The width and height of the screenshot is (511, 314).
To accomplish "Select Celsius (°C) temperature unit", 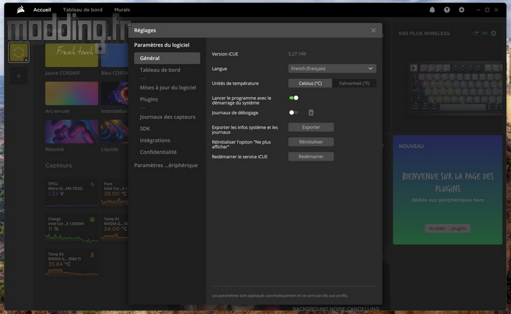I will coord(310,84).
